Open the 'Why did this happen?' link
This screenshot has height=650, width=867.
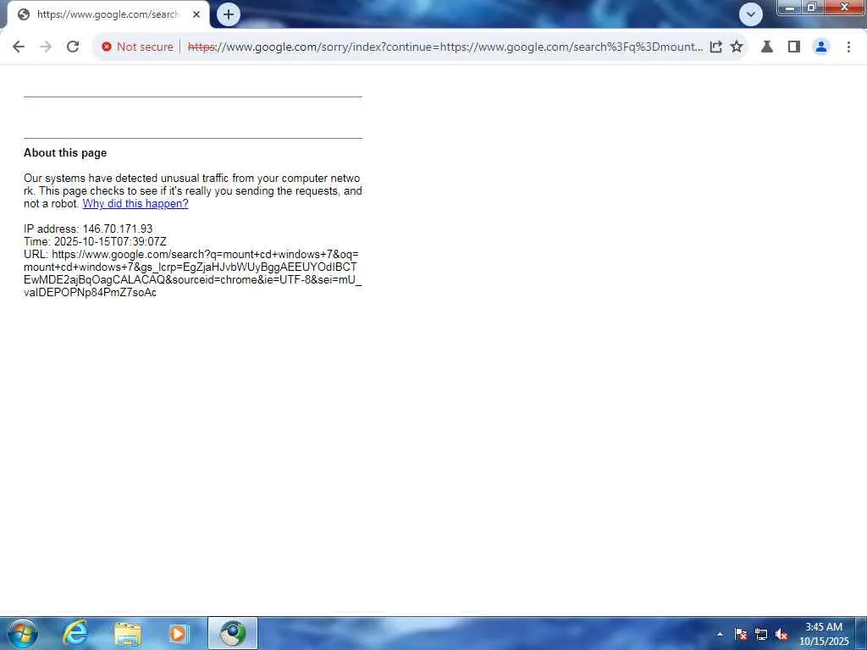click(x=135, y=203)
